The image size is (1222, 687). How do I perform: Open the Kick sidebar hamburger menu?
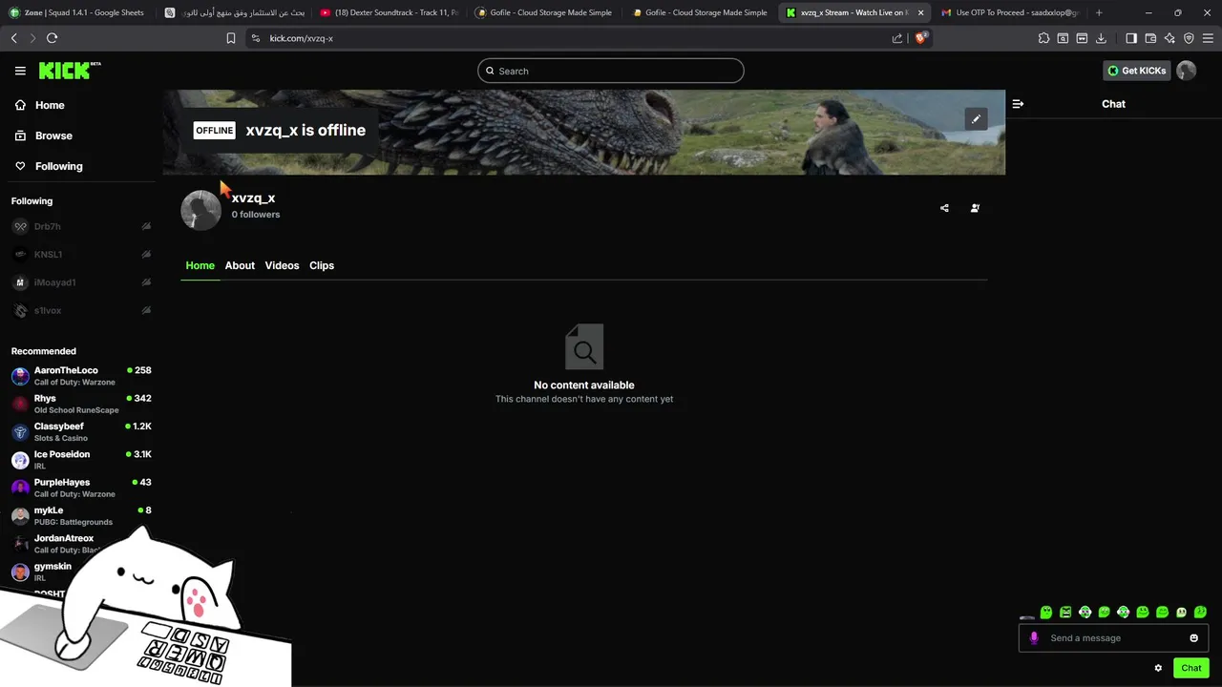point(20,71)
